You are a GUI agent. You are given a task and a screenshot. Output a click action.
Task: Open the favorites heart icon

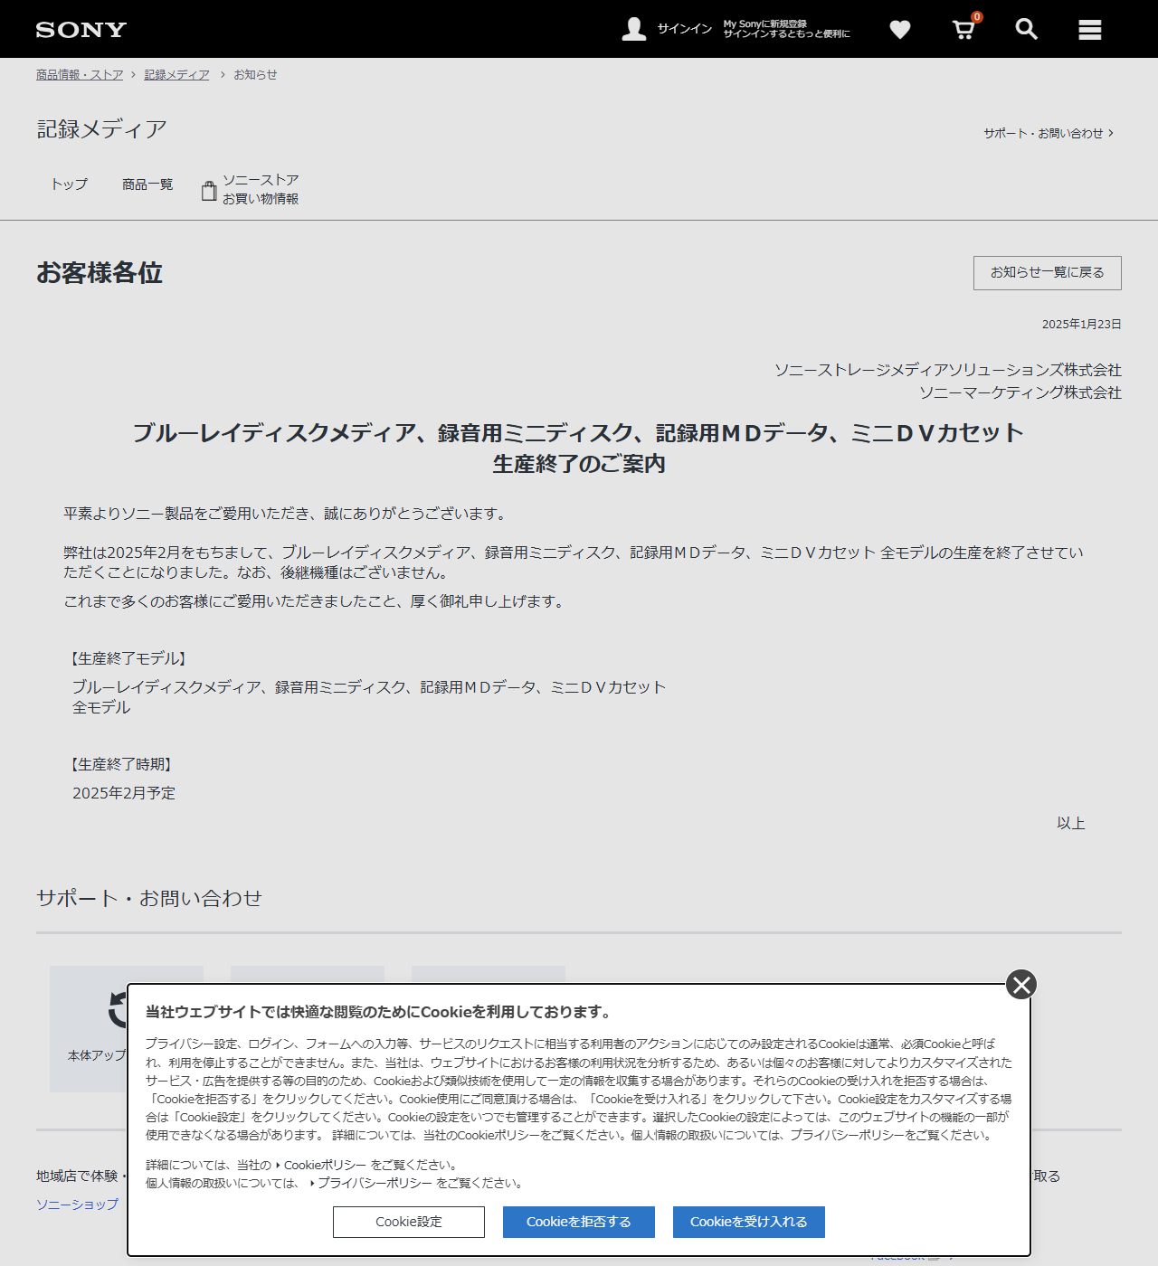click(899, 30)
